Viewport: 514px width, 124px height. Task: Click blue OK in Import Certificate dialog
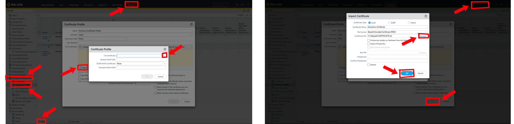(x=407, y=73)
